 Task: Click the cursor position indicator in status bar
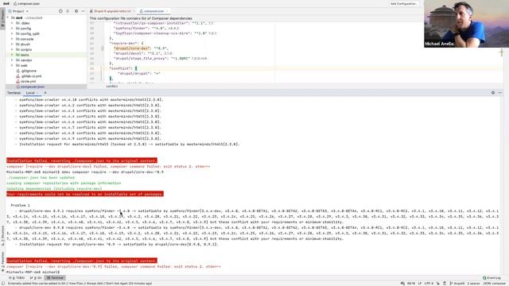[410, 284]
